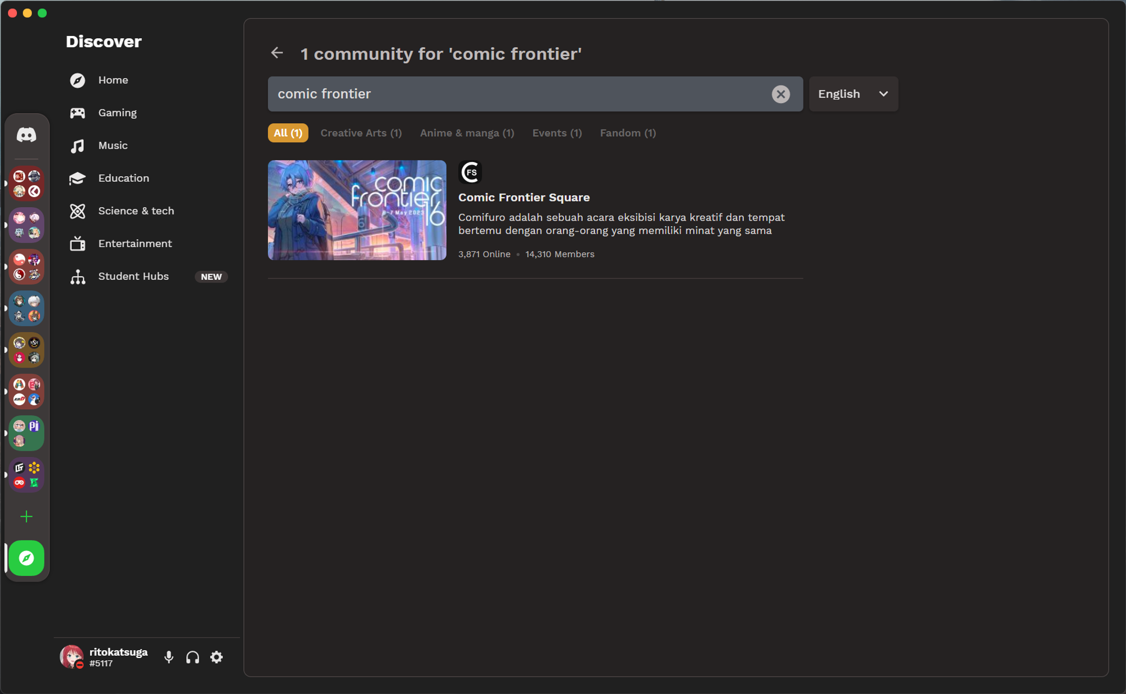Filter by Creative Arts (1)
This screenshot has width=1126, height=694.
pyautogui.click(x=361, y=133)
